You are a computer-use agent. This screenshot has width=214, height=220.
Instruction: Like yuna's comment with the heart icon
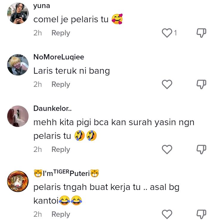(167, 33)
